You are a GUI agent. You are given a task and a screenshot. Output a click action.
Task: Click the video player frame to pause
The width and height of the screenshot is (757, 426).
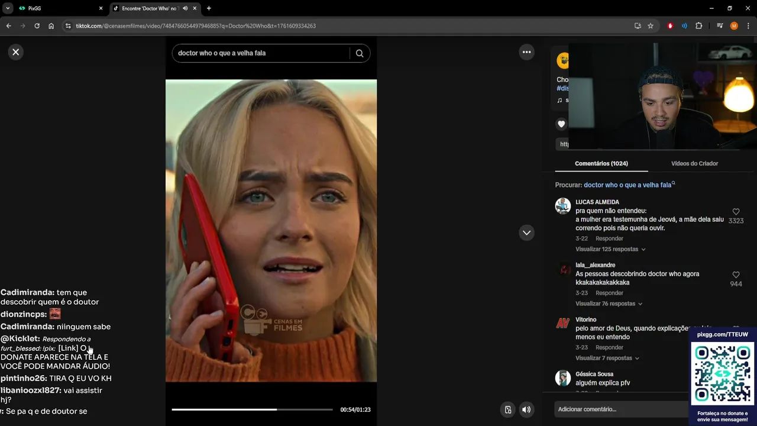[271, 231]
